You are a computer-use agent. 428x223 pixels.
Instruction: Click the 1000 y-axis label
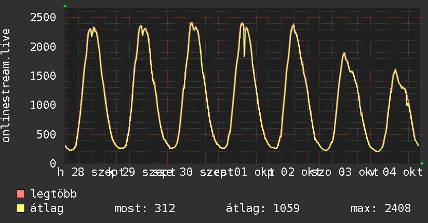[x=43, y=105]
